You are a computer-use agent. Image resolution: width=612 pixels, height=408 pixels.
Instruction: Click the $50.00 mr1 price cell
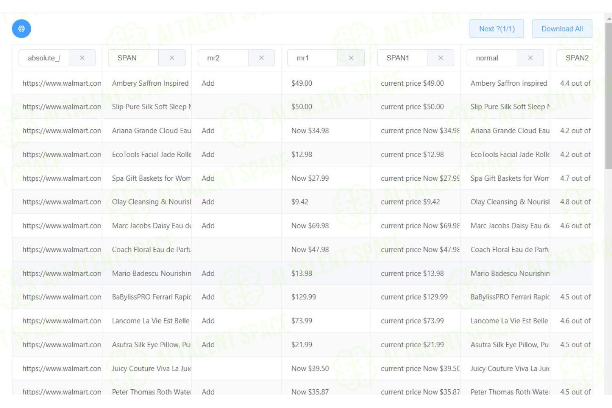(x=326, y=107)
